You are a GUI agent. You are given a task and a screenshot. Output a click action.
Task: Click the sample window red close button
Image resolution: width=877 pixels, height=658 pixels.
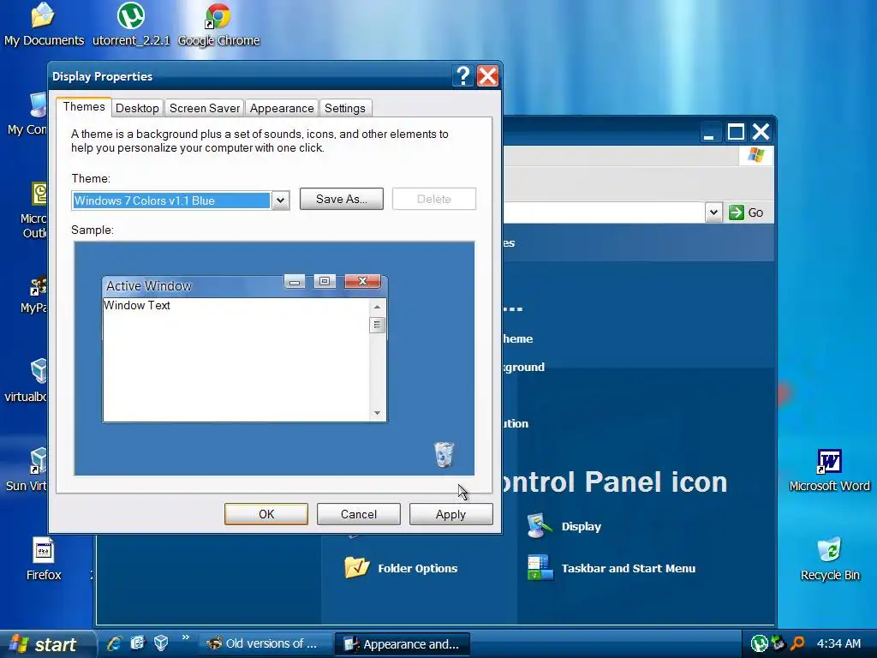tap(362, 281)
